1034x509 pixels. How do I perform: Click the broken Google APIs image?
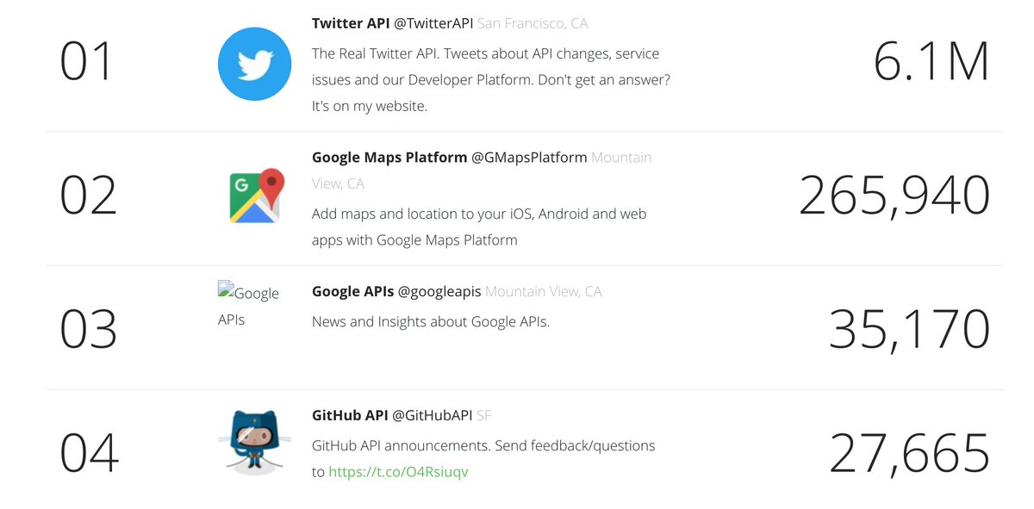248,306
